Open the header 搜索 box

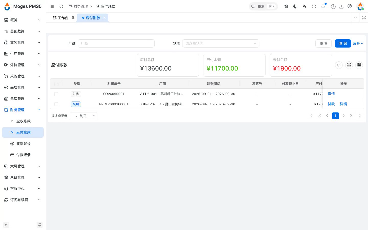(x=263, y=6)
